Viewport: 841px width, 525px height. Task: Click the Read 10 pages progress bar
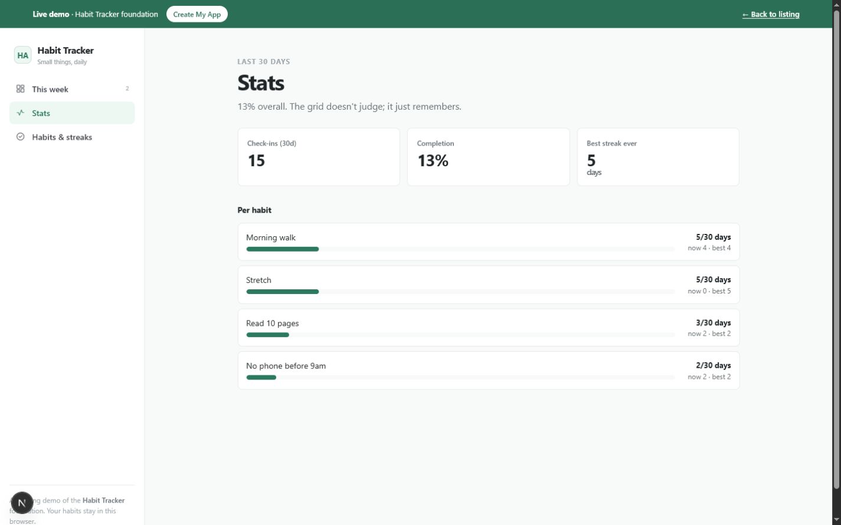tap(460, 335)
